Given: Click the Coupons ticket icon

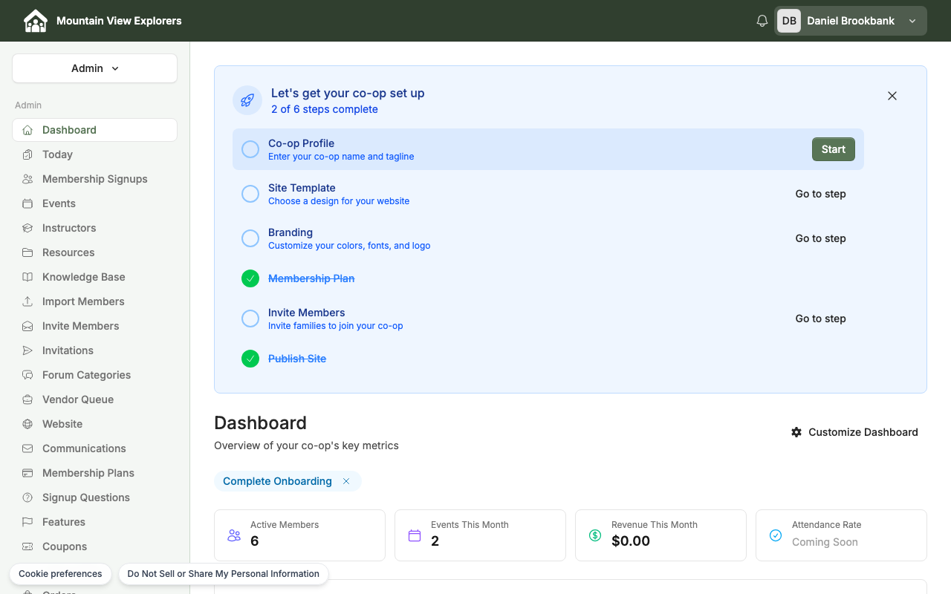Looking at the screenshot, I should pyautogui.click(x=27, y=546).
